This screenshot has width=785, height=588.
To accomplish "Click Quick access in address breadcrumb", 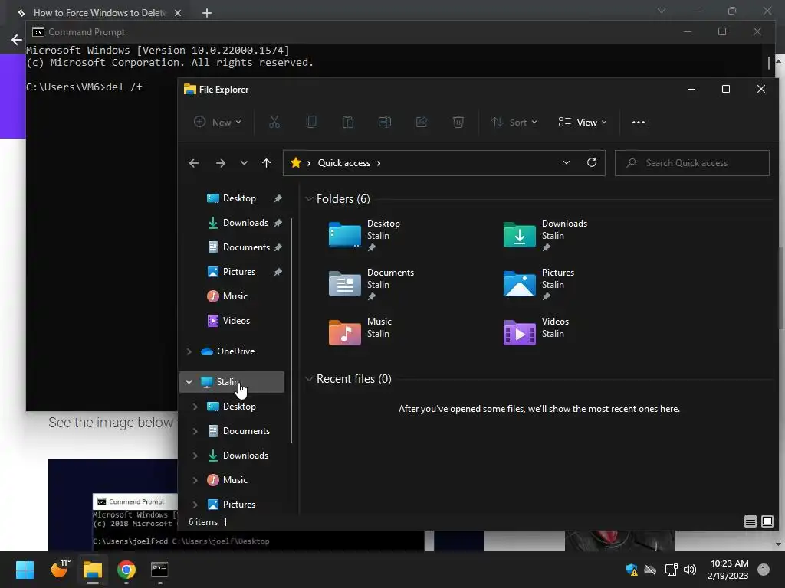I will click(x=344, y=163).
